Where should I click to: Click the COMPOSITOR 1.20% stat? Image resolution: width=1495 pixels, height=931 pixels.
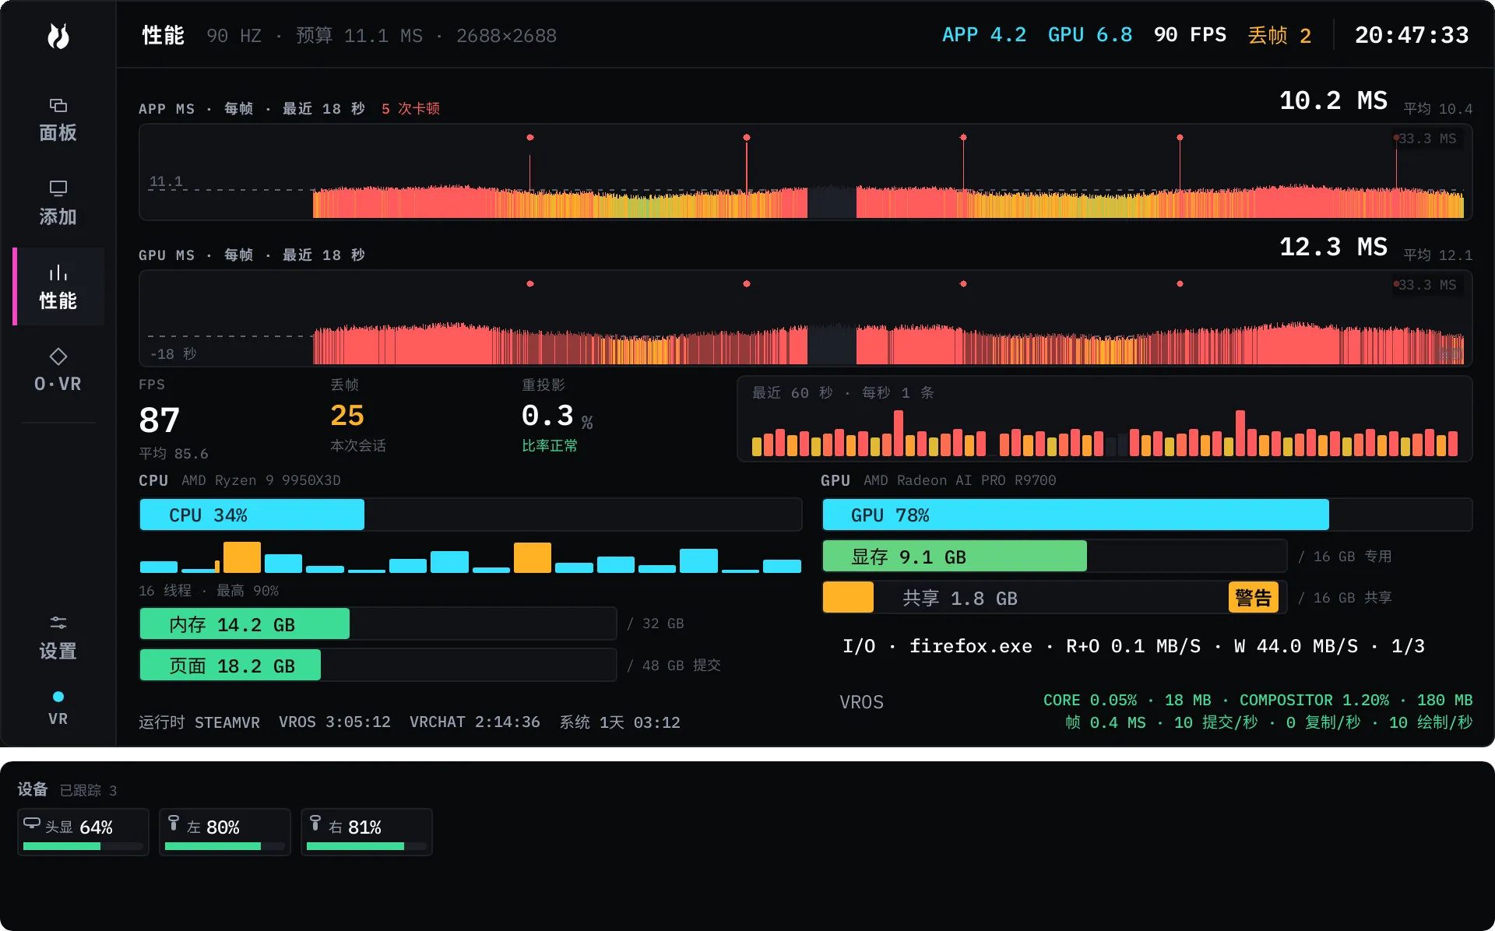pos(1314,700)
